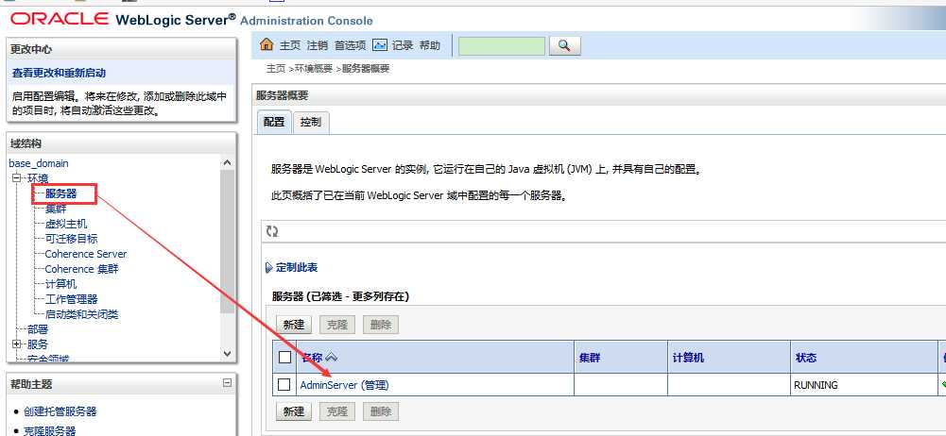Open the AdminServer (管理) link
946x436 pixels.
(x=345, y=385)
